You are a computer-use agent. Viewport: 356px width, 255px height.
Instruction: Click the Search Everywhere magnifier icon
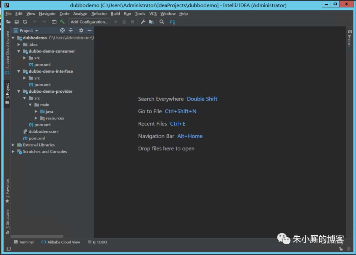162,22
